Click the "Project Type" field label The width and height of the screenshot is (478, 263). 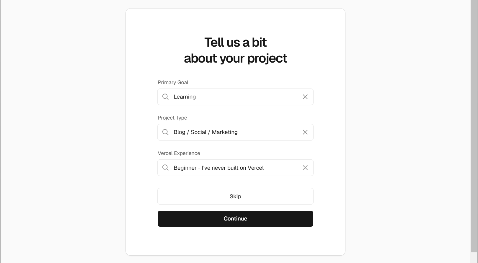click(x=172, y=118)
